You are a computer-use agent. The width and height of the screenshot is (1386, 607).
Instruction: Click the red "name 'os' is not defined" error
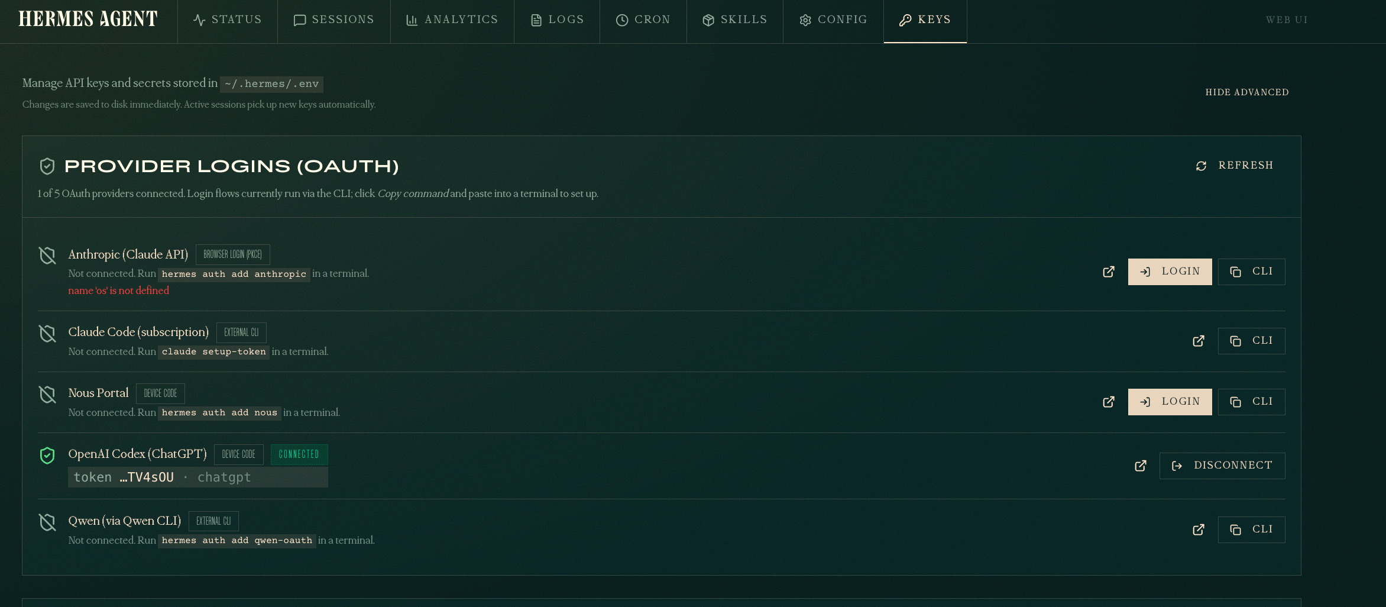pyautogui.click(x=118, y=290)
